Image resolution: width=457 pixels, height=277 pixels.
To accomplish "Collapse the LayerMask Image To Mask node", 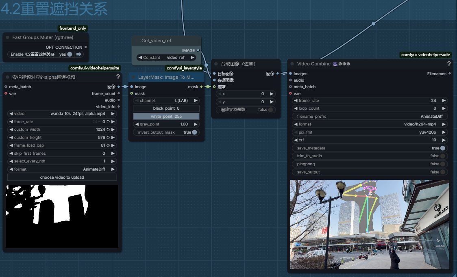I will click(133, 77).
